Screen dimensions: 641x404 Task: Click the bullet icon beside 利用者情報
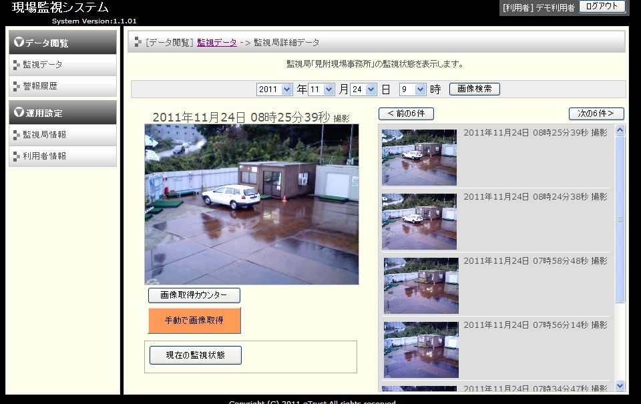tap(16, 156)
